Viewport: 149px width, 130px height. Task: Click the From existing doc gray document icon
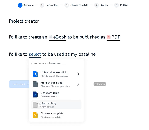click(35, 84)
